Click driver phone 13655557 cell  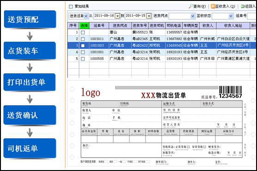click(x=174, y=32)
